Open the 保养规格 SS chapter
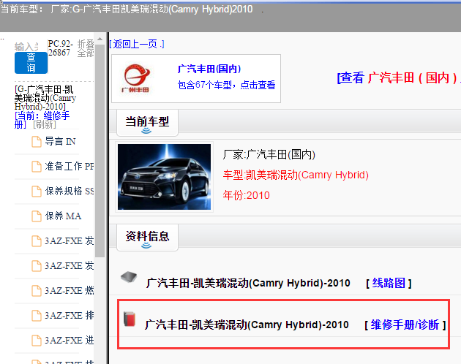461x364 pixels. (70, 191)
